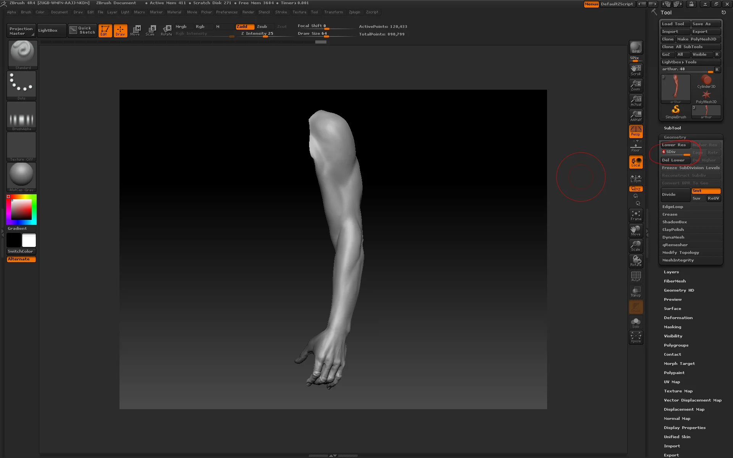Adjust the Draw Size slider
This screenshot has height=458, width=733.
click(326, 34)
